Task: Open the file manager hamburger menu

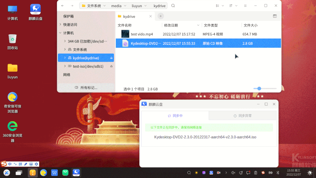Action: 245,6
